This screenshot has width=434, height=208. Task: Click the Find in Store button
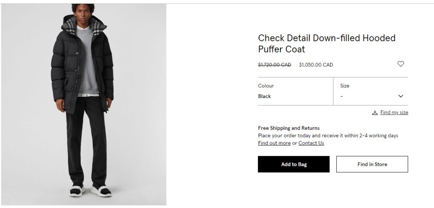pyautogui.click(x=372, y=164)
